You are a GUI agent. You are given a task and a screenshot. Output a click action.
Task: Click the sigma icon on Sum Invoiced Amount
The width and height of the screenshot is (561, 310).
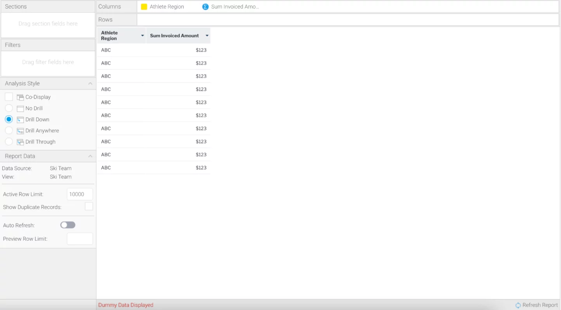tap(205, 7)
